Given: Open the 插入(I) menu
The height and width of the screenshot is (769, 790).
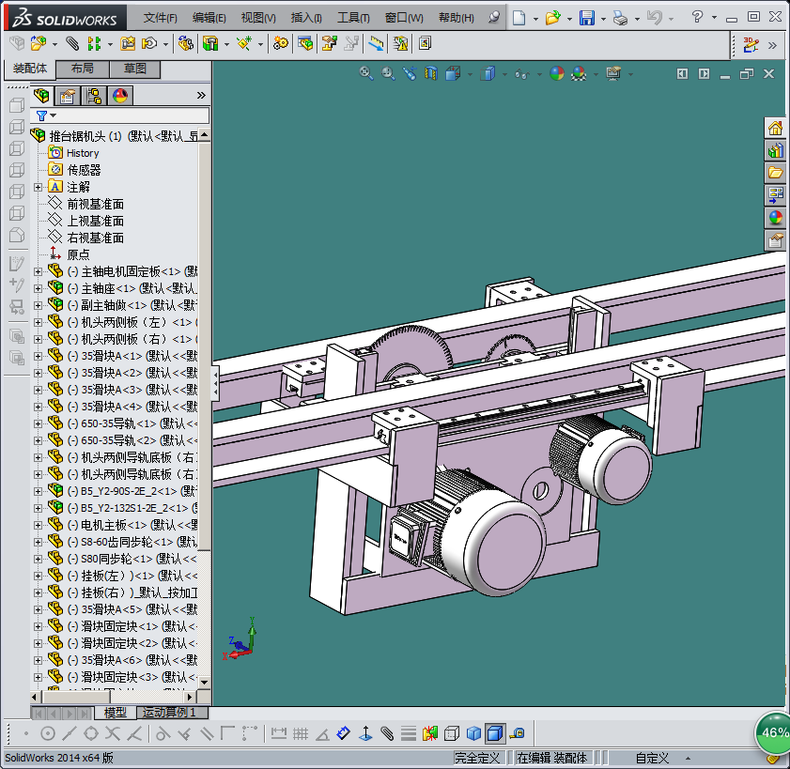Looking at the screenshot, I should [x=306, y=18].
